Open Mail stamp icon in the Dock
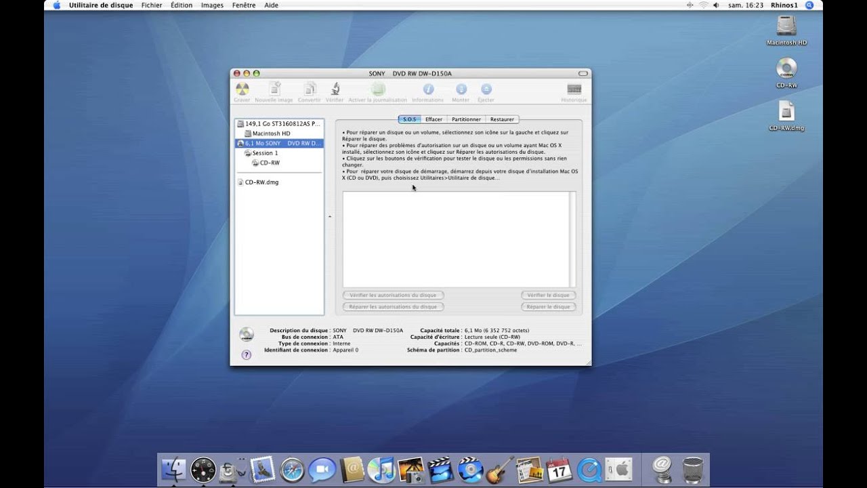Screen dimensions: 867x488 pyautogui.click(x=262, y=469)
